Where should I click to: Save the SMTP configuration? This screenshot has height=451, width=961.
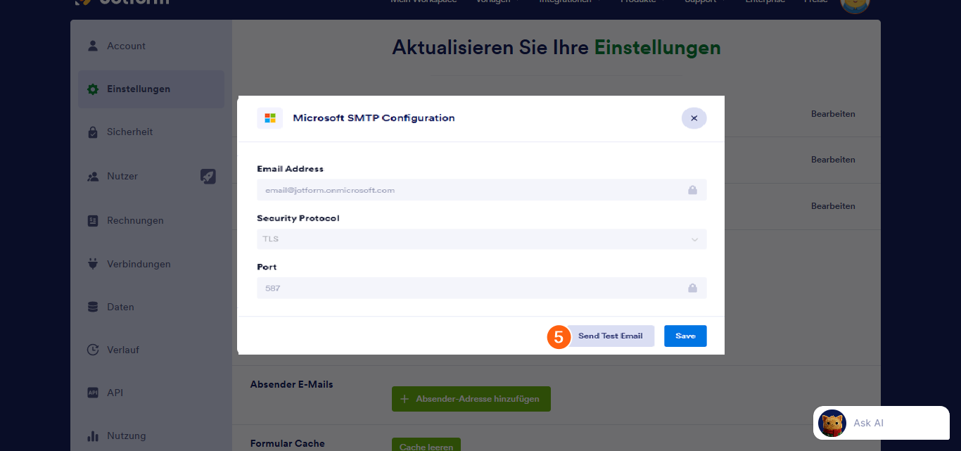[x=685, y=336]
